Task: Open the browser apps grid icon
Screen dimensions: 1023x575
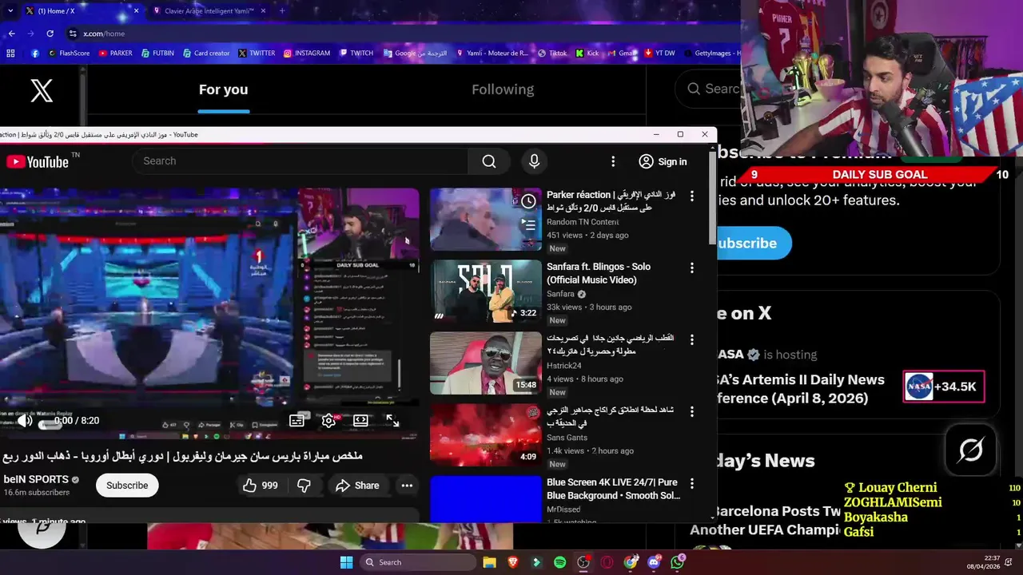Action: [x=10, y=54]
